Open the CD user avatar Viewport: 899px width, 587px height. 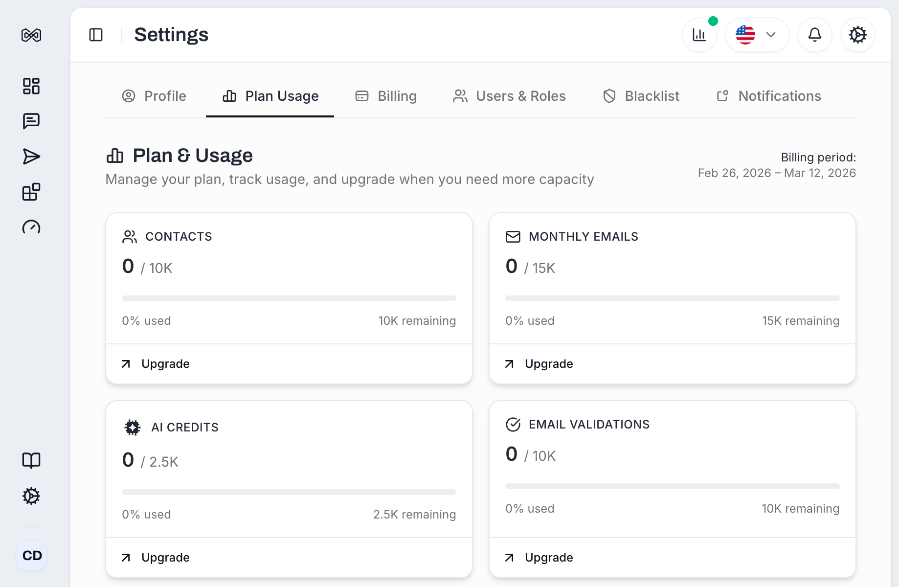(x=31, y=555)
